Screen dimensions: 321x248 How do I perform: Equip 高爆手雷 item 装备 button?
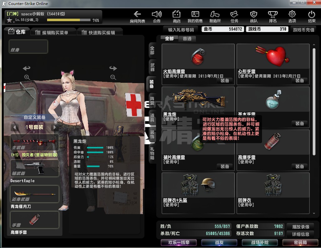299,166
